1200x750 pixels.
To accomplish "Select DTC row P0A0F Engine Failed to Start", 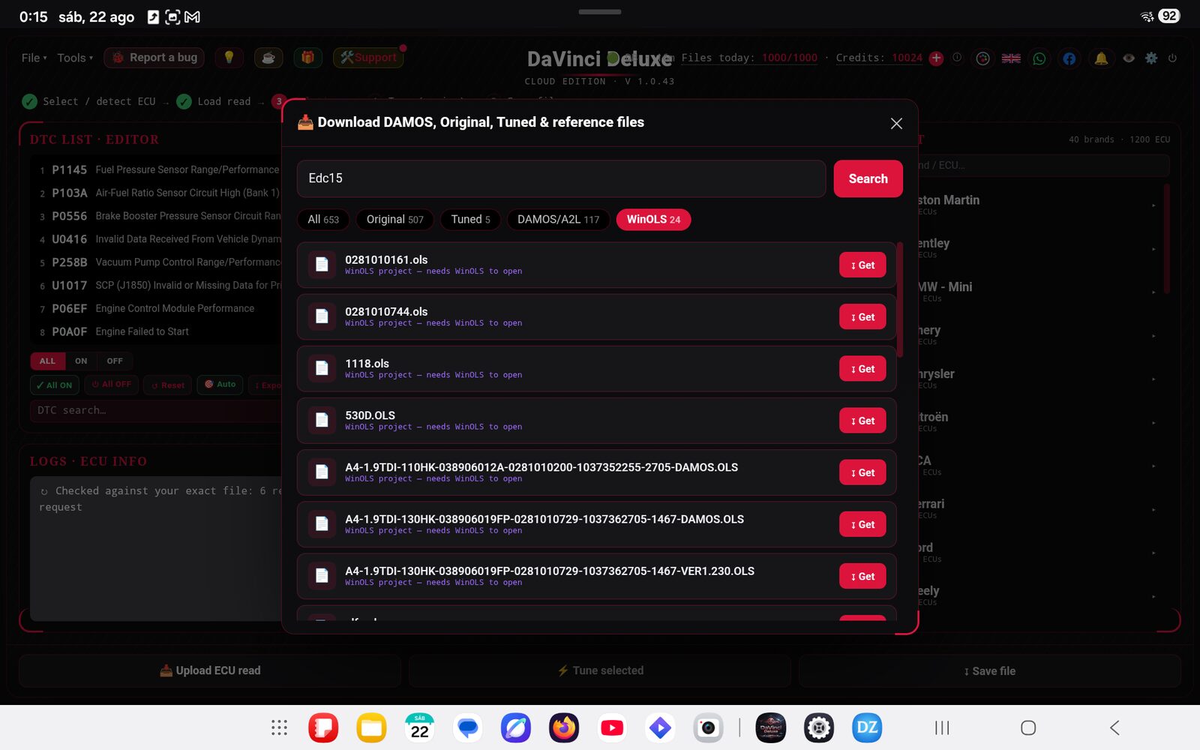I will pyautogui.click(x=157, y=331).
